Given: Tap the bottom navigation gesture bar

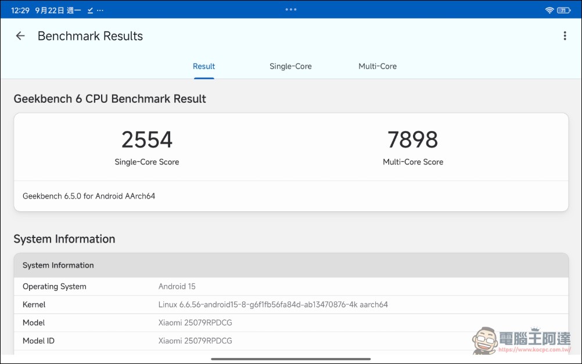Looking at the screenshot, I should pos(290,359).
